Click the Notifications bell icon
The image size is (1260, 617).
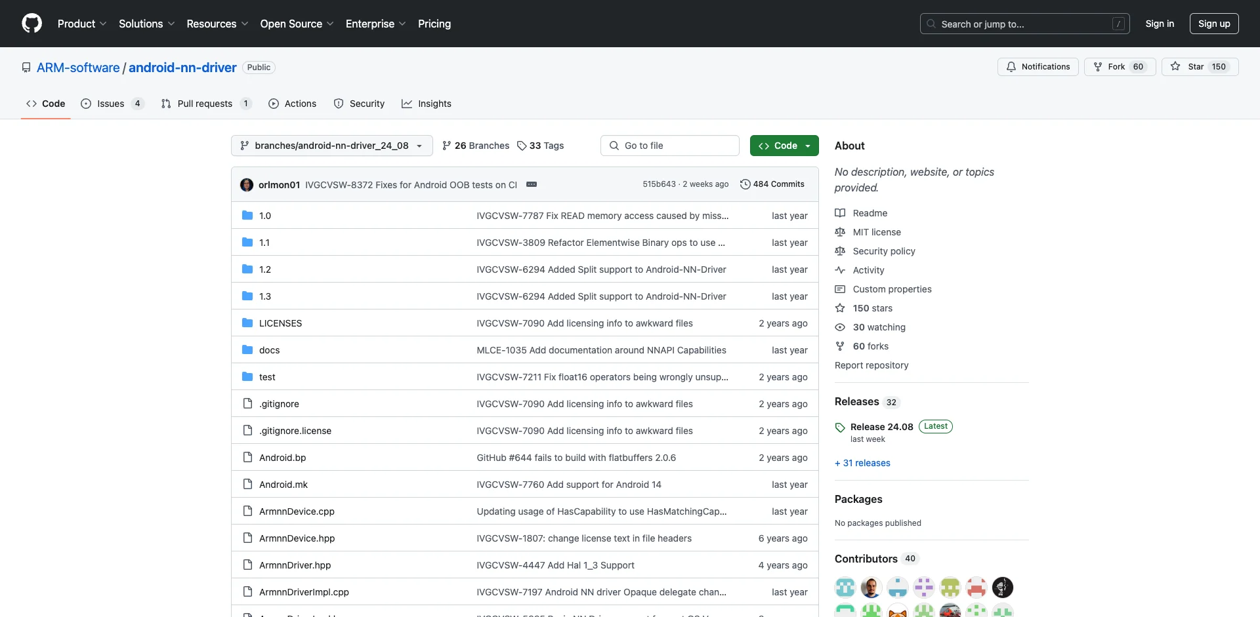pos(1011,67)
